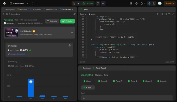
Task: Click the debugger bug icon
Action: click(74, 3)
